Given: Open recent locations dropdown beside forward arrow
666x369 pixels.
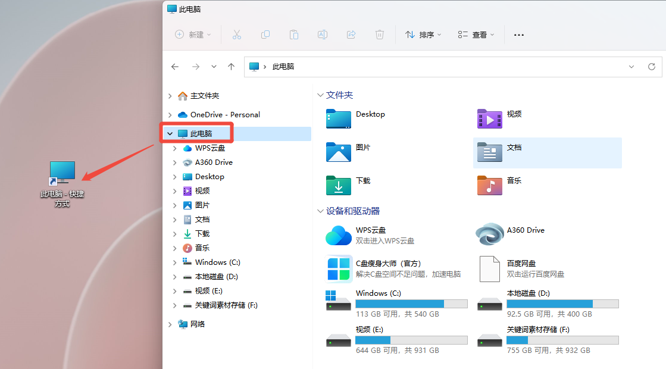Looking at the screenshot, I should (x=214, y=67).
